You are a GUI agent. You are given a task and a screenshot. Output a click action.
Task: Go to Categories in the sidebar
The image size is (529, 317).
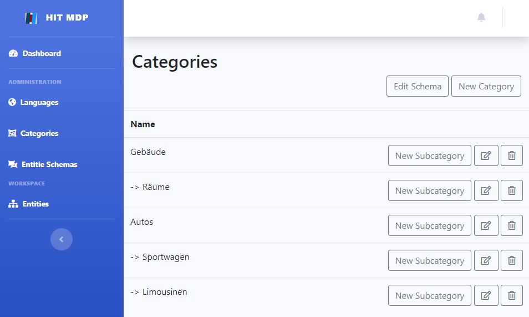pyautogui.click(x=33, y=133)
